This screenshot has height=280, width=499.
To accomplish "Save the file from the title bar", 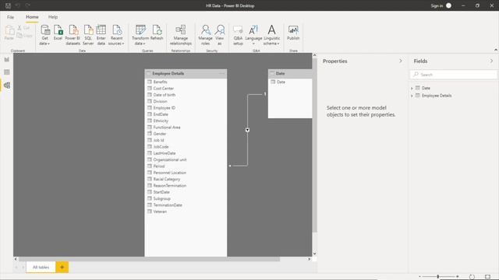I will (9, 5).
